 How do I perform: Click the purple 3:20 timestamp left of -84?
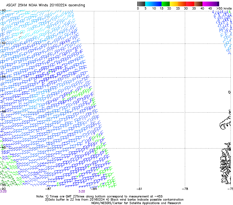click(82, 191)
